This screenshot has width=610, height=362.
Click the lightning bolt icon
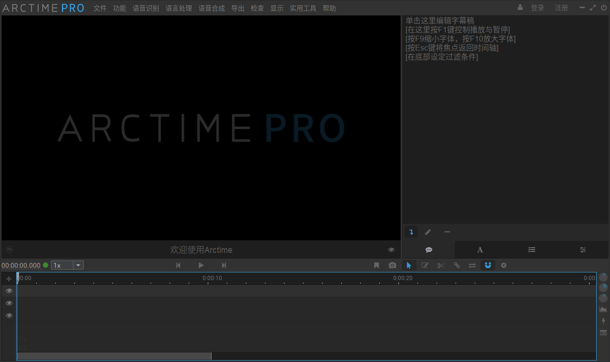(603, 321)
